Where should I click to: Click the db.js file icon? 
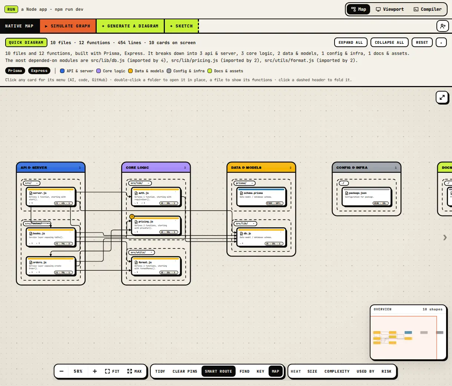tap(241, 234)
